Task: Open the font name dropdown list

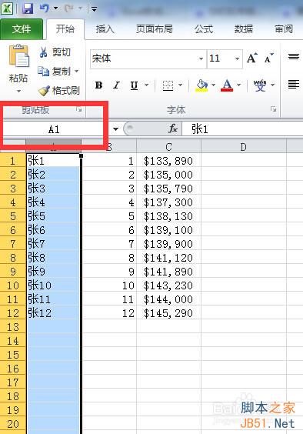Action: 201,58
